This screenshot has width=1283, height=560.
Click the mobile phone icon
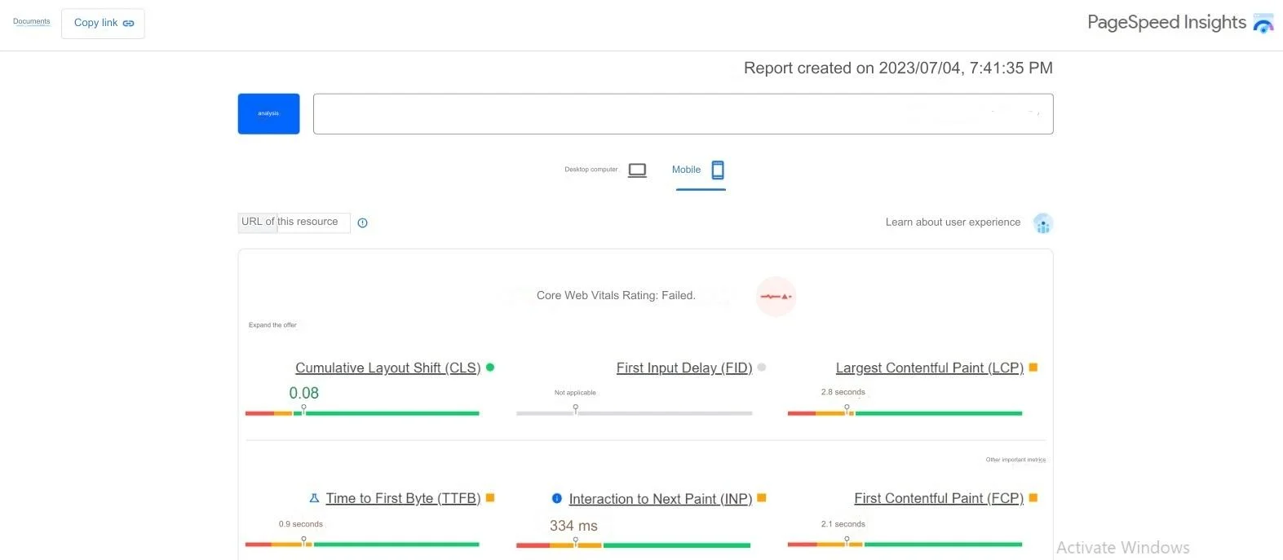pyautogui.click(x=718, y=170)
